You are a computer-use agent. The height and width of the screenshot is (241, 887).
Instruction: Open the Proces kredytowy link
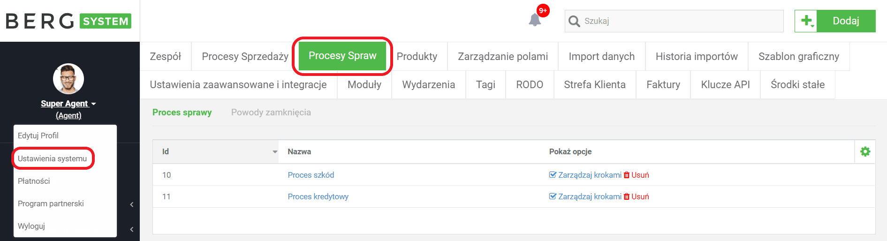pos(318,196)
